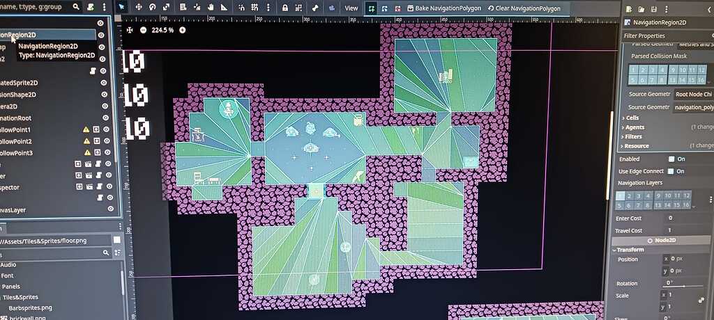Viewport: 714px width, 320px height.
Task: Open the Audio folder in FileSystem
Action: point(8,264)
